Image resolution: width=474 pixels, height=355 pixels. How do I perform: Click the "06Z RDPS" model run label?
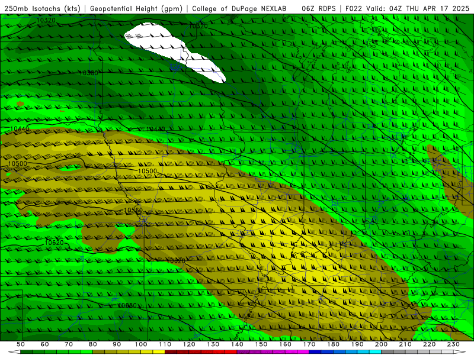point(319,9)
